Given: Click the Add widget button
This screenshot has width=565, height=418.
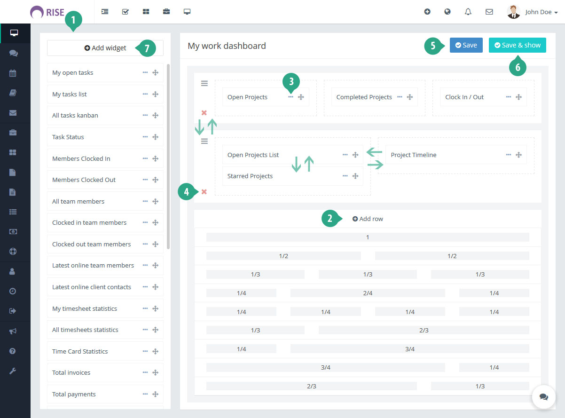Looking at the screenshot, I should 105,48.
